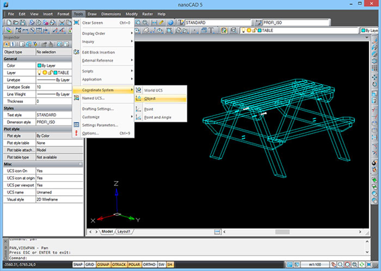Click the red Options exclamation icon
Image resolution: width=381 pixels, height=271 pixels.
pyautogui.click(x=76, y=134)
